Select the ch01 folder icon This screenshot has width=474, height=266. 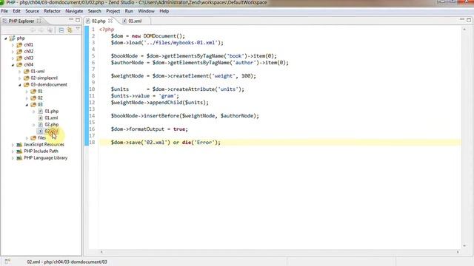point(19,44)
